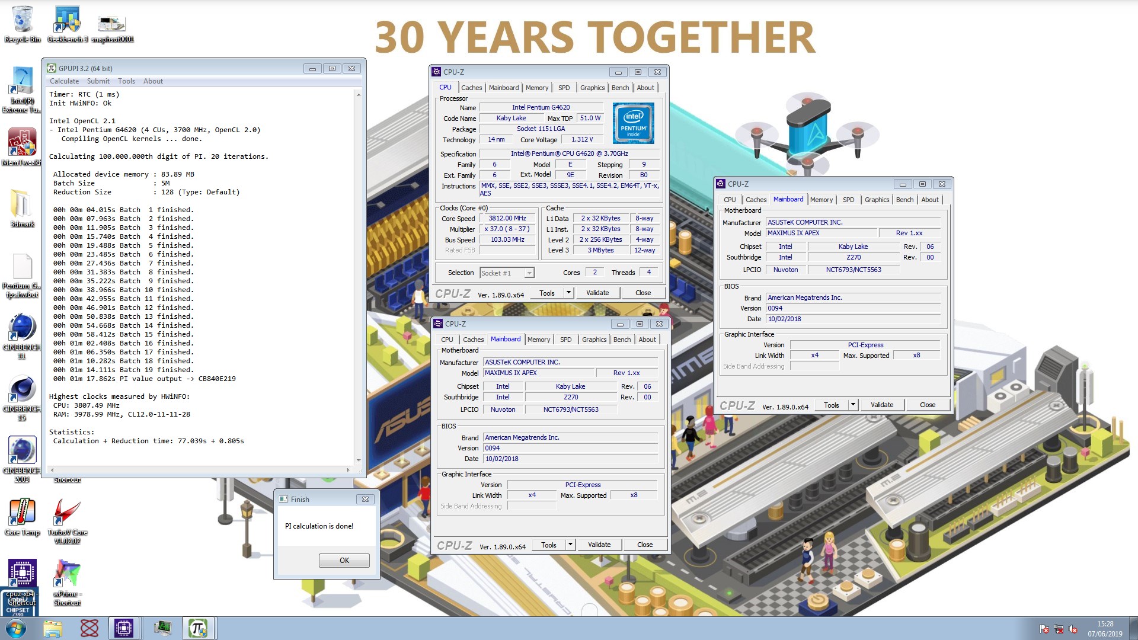Click the GPUPI vertical scrollbar

pyautogui.click(x=359, y=277)
